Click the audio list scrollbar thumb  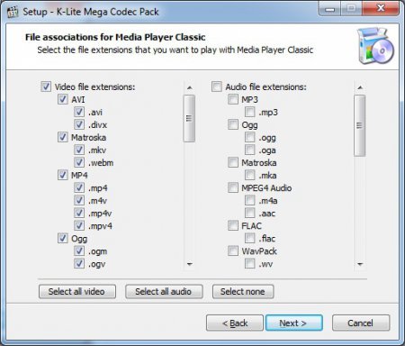click(x=360, y=125)
